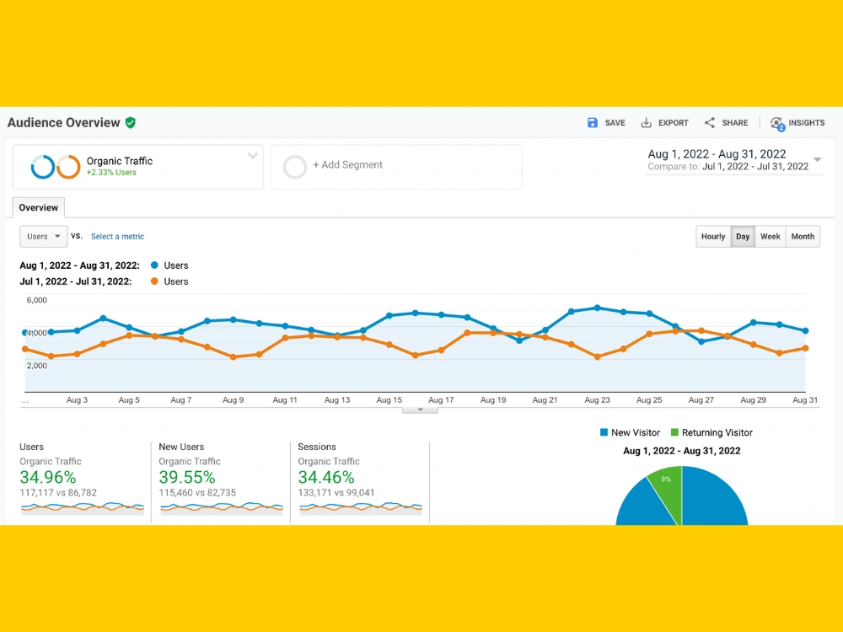The image size is (843, 632).
Task: Click the green verified shield icon
Action: [131, 122]
